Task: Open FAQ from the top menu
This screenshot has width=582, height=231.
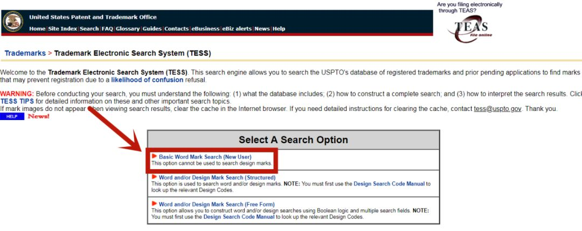Action: [107, 29]
